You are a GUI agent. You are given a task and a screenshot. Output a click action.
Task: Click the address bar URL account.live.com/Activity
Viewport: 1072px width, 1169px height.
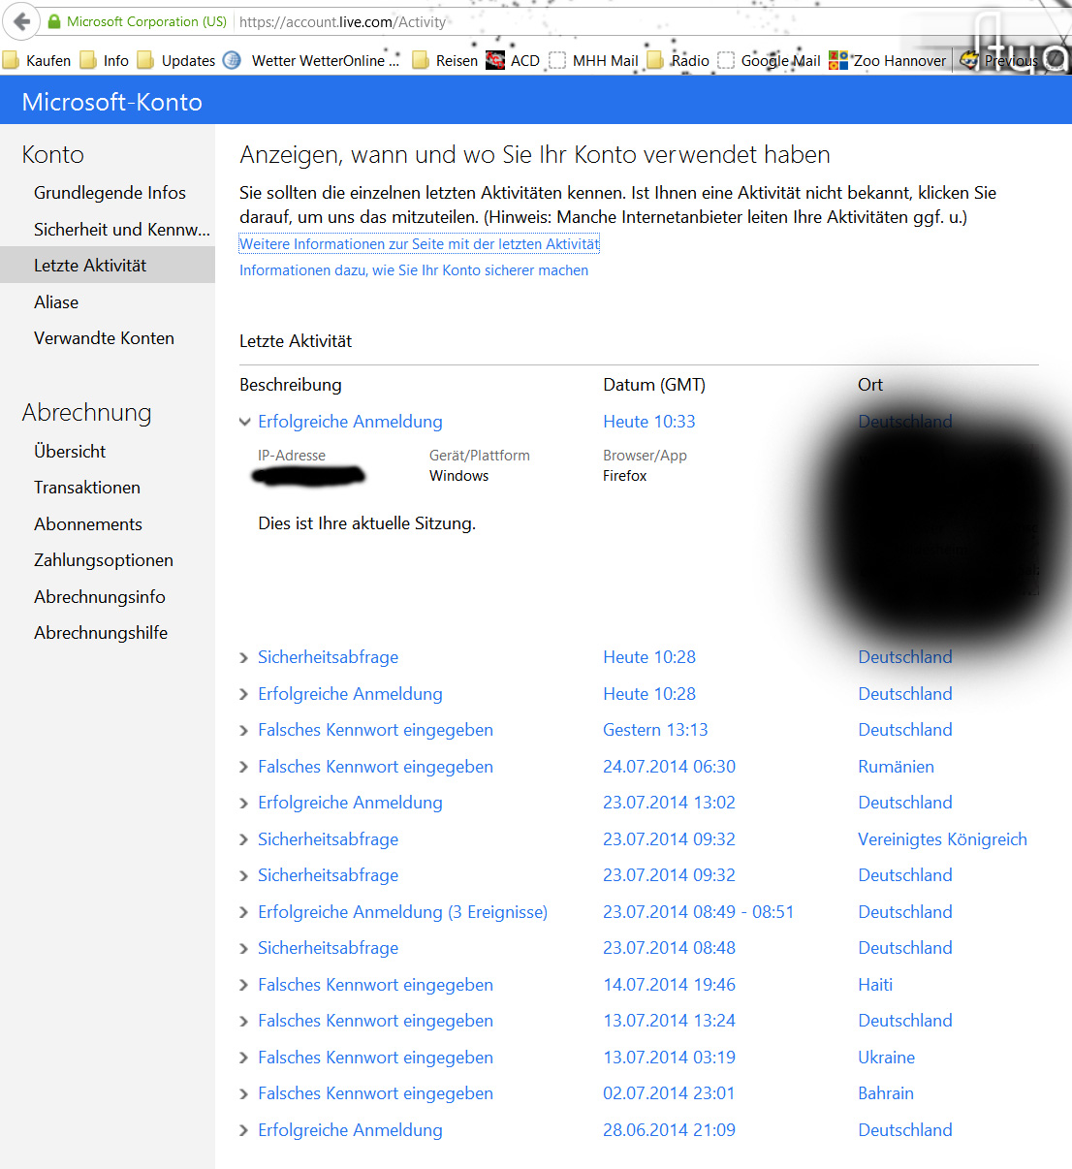pos(343,21)
